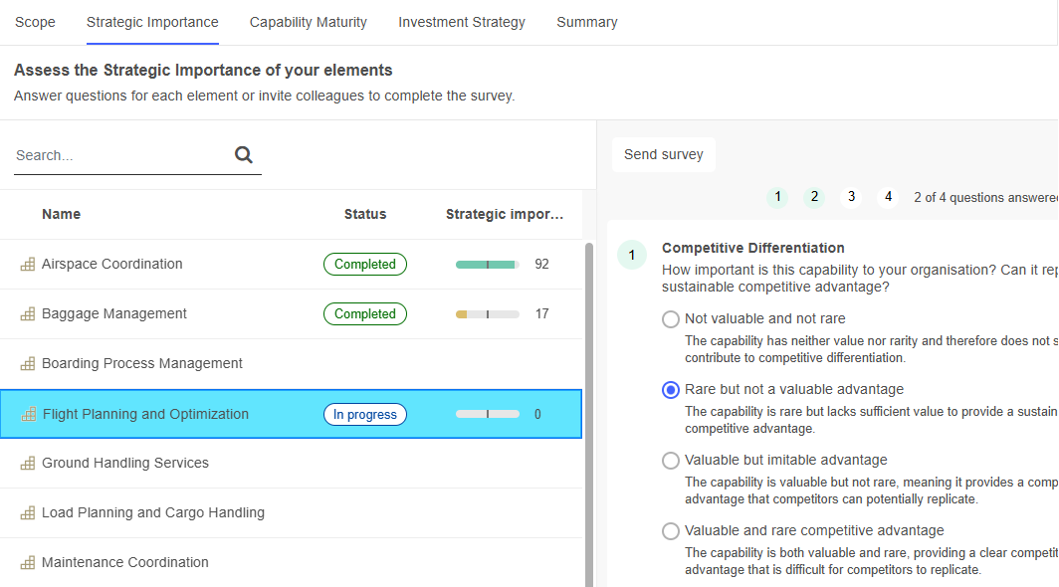Select 'Not valuable and not rare' option
Viewport: 1059px width, 587px height.
(671, 319)
